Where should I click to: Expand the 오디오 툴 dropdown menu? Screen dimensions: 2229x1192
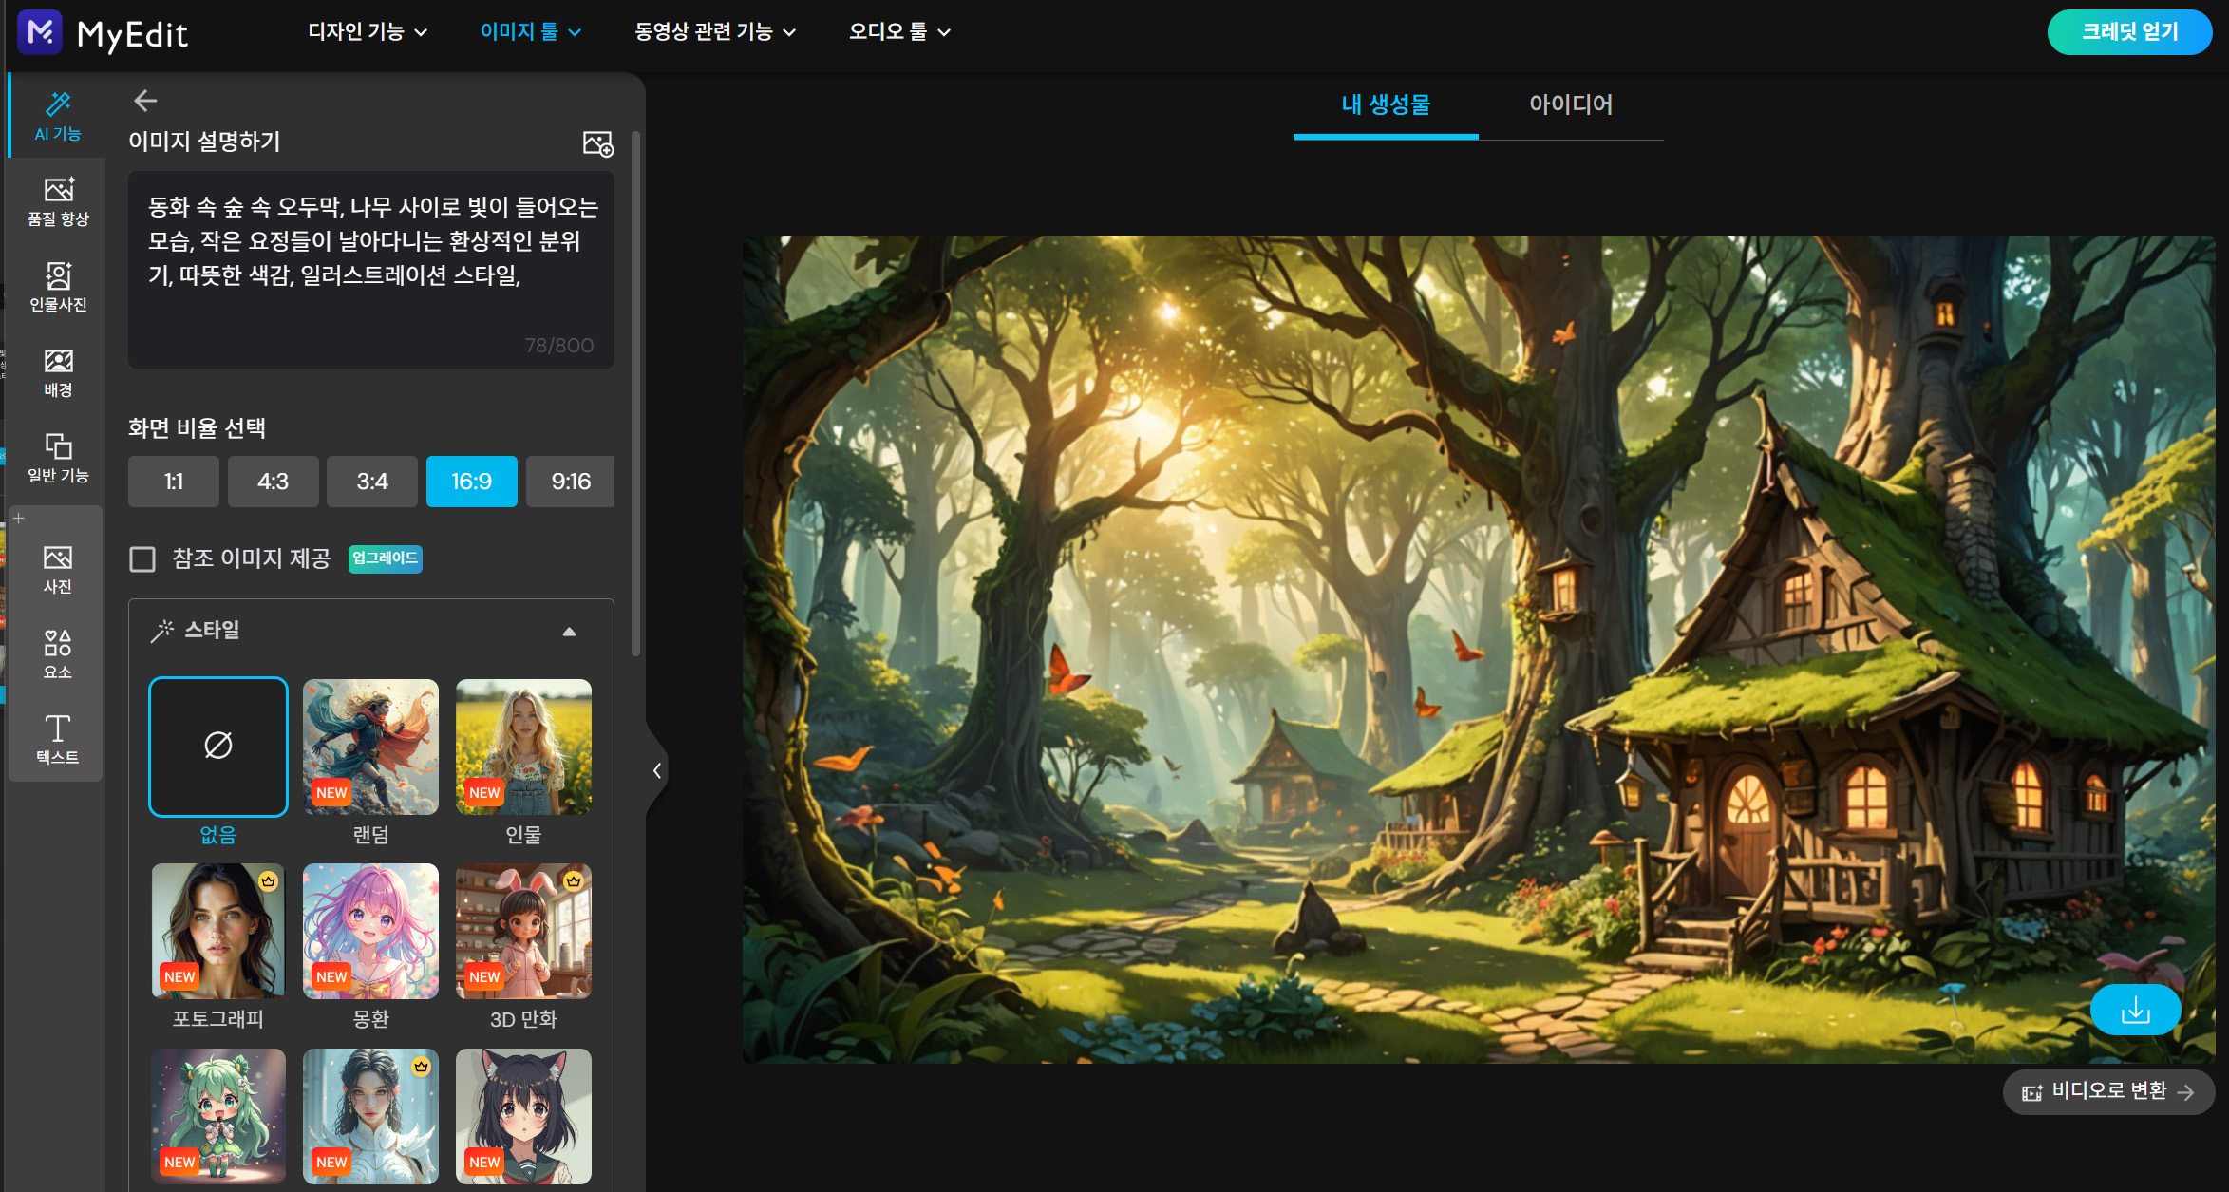click(x=898, y=31)
